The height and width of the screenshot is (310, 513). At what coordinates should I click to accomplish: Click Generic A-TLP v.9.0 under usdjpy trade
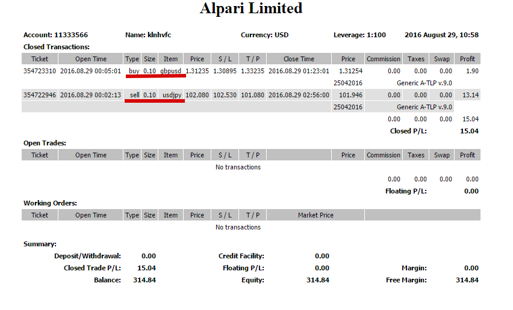[424, 107]
